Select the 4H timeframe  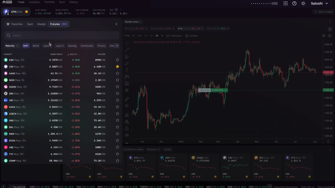[151, 36]
